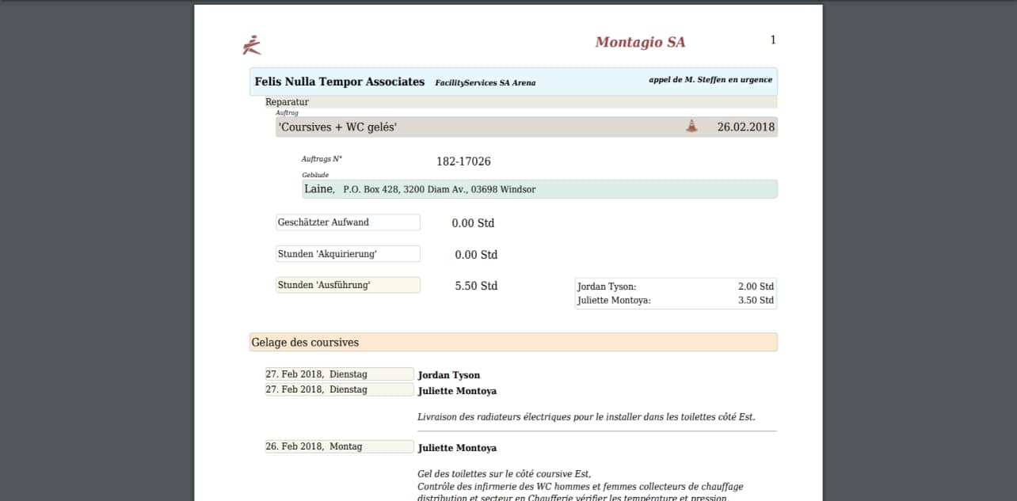Click the Stunden 'Ausführung' label box
The height and width of the screenshot is (501, 1017).
pos(347,285)
